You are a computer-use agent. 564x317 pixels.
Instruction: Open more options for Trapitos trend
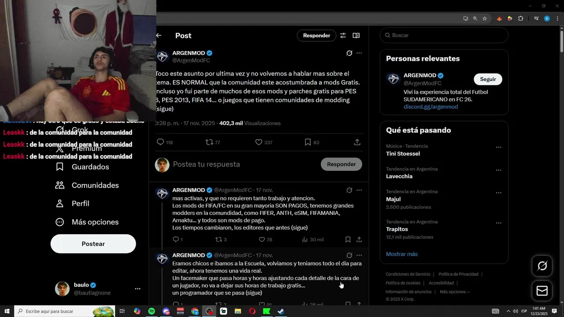(498, 223)
